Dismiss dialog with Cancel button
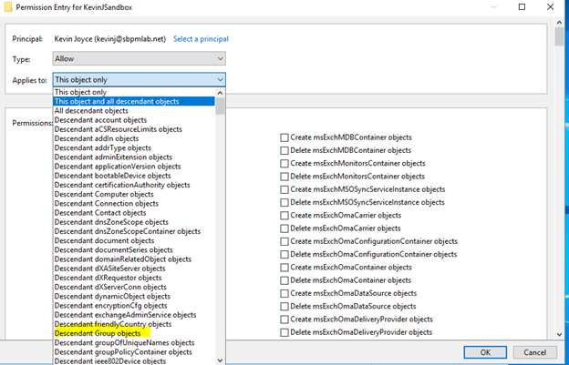Image resolution: width=569 pixels, height=365 pixels. point(535,352)
